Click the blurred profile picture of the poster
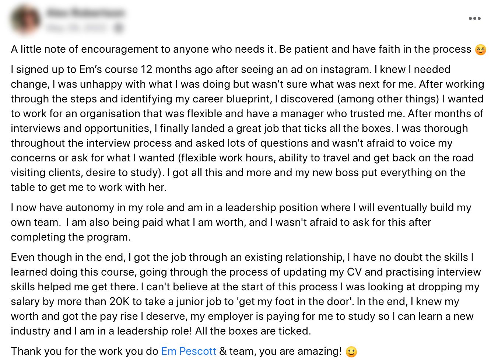This screenshot has width=498, height=364. [x=25, y=20]
